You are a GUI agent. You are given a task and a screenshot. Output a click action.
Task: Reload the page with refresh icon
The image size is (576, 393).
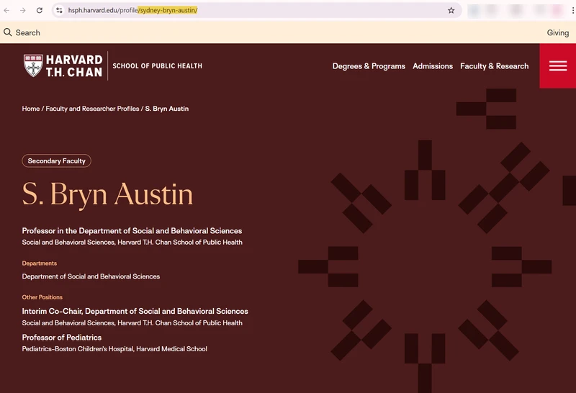(x=40, y=10)
